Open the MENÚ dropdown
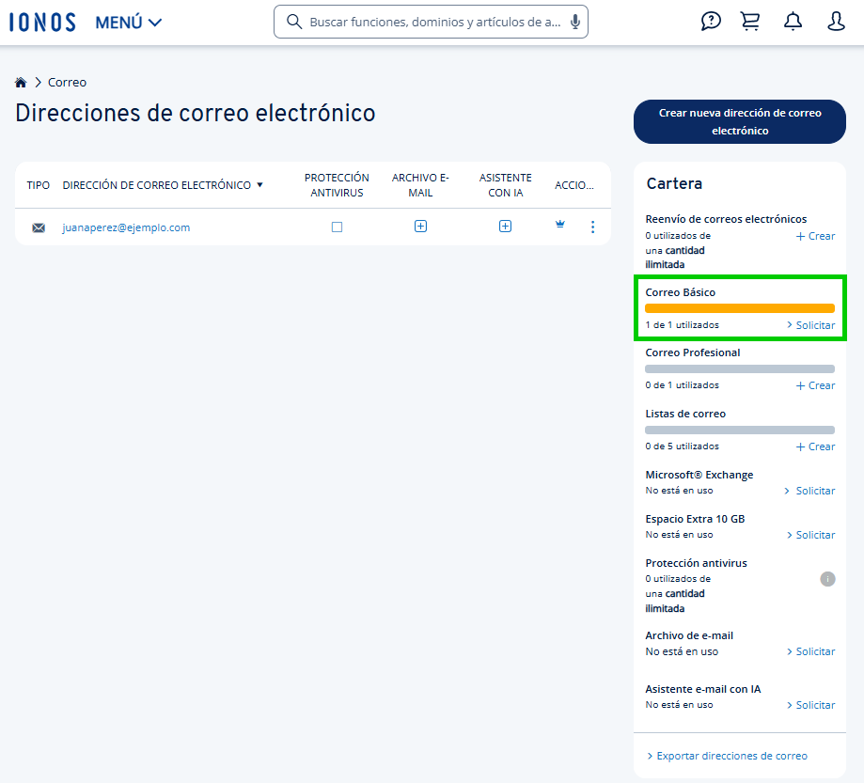Image resolution: width=864 pixels, height=783 pixels. pos(128,21)
